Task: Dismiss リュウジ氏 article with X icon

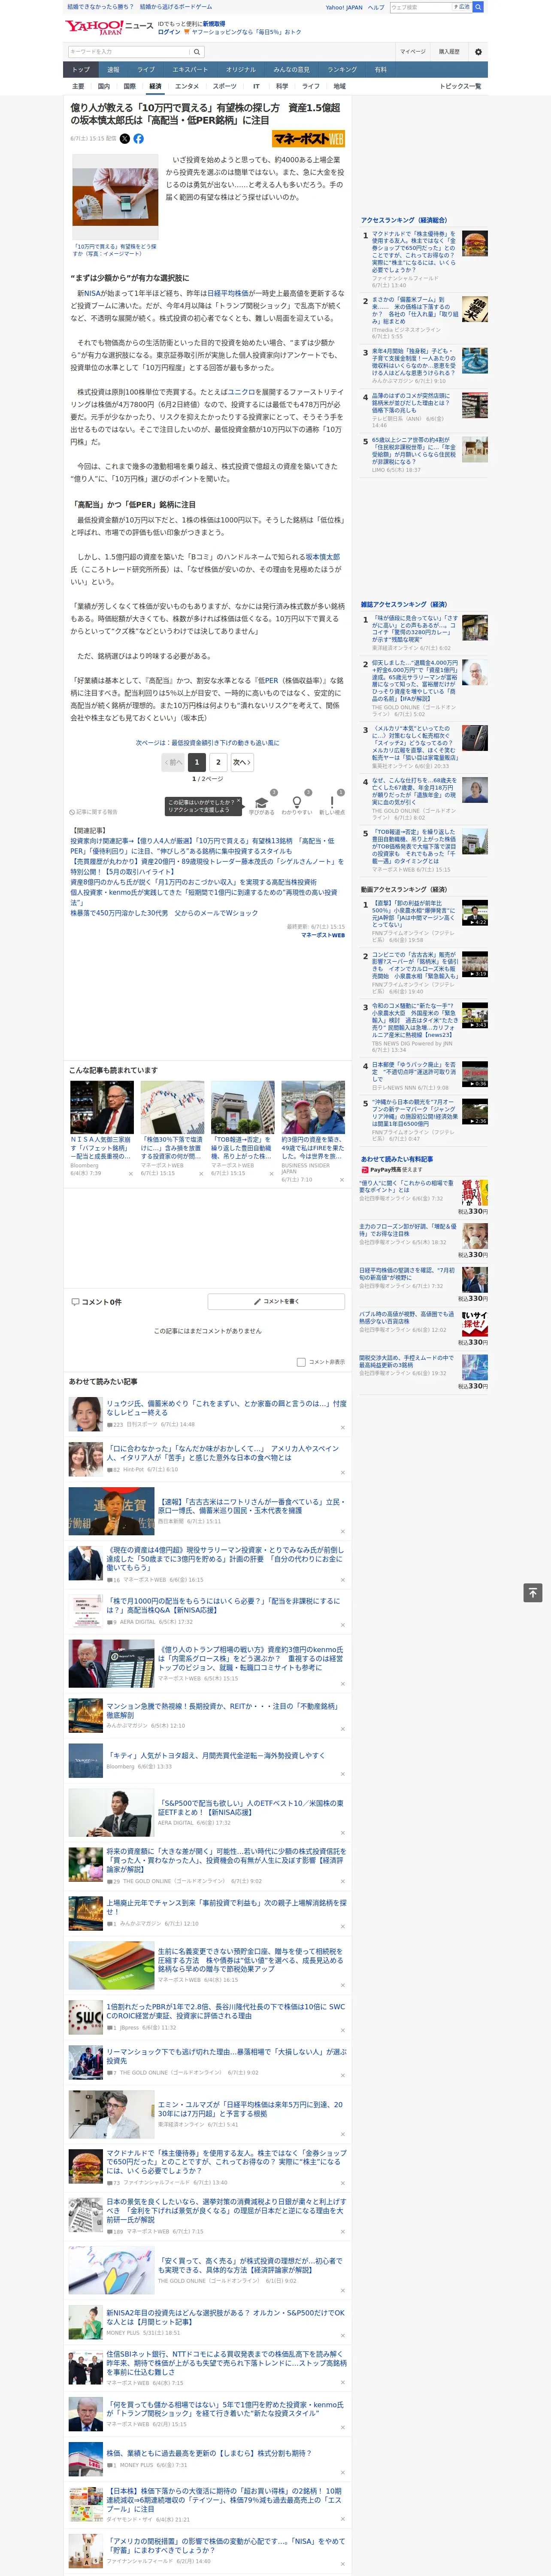Action: (342, 1427)
